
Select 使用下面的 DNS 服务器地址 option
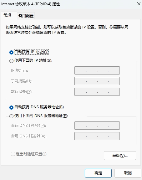11,116
